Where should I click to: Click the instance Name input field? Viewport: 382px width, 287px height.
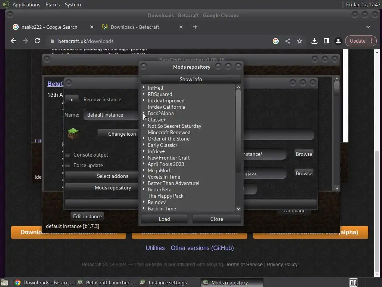[x=111, y=115]
